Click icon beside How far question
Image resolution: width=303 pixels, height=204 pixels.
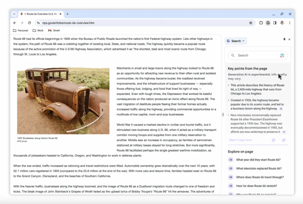click(230, 186)
